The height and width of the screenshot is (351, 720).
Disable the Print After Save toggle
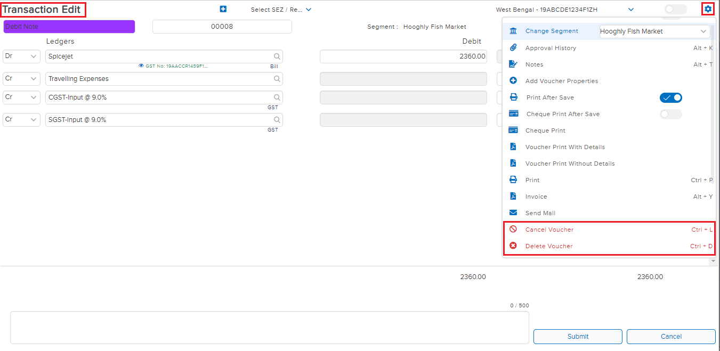(x=670, y=97)
